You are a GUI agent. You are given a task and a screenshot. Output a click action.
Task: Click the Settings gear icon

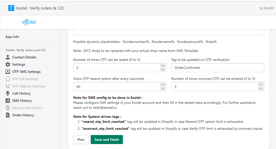pyautogui.click(x=8, y=64)
